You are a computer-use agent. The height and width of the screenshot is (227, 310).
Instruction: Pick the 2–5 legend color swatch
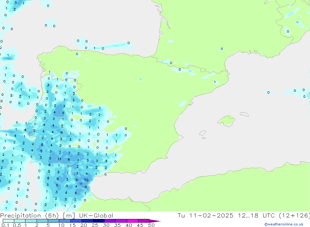[x=42, y=221]
